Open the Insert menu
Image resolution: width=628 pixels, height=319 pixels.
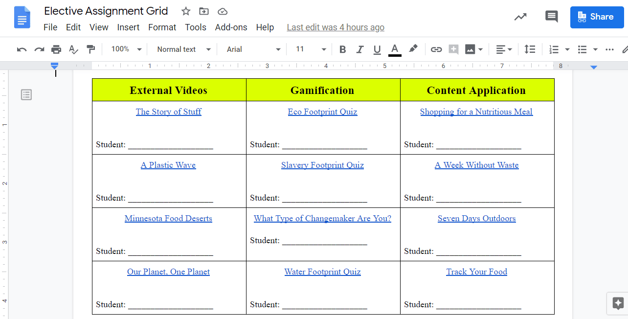pos(128,27)
